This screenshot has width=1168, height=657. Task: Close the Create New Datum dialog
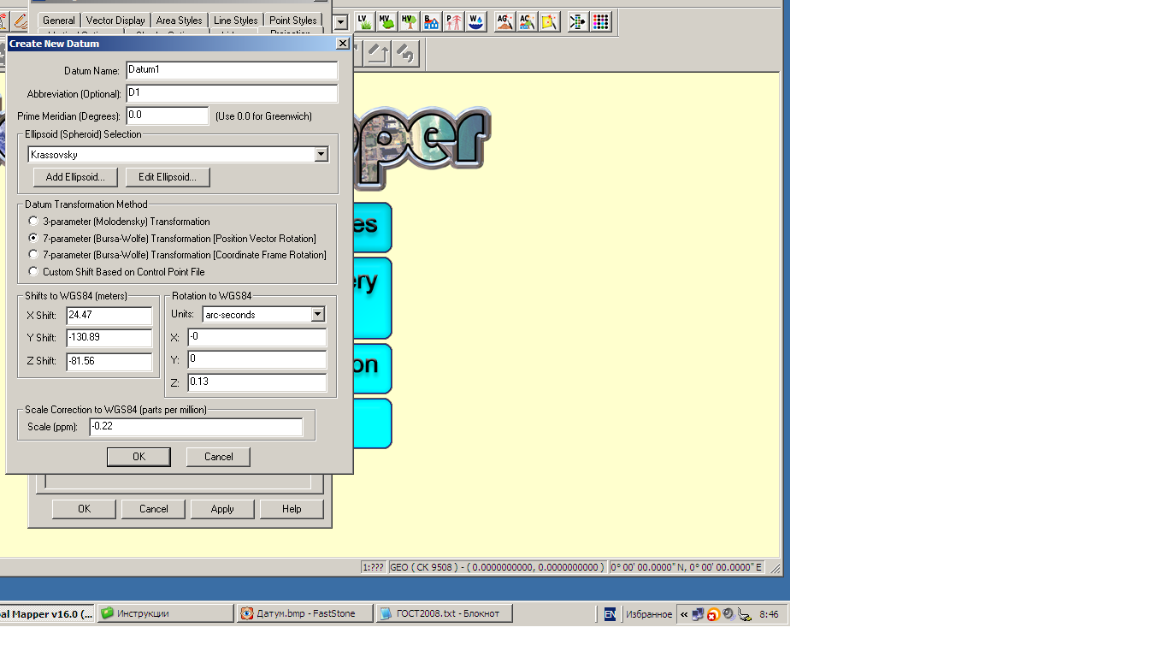click(x=342, y=44)
